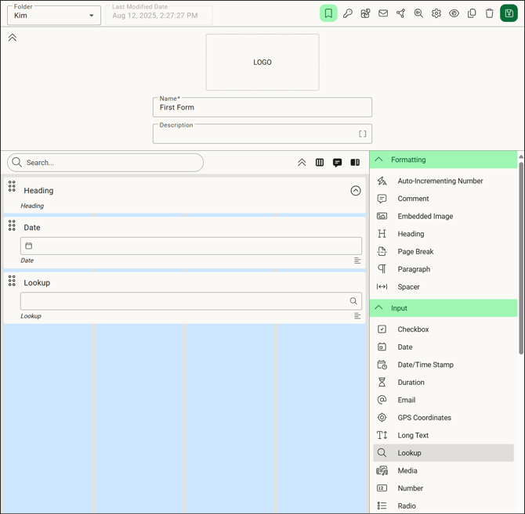Viewport: 525px width, 514px height.
Task: Collapse the Heading field with circled chevron
Action: (356, 191)
